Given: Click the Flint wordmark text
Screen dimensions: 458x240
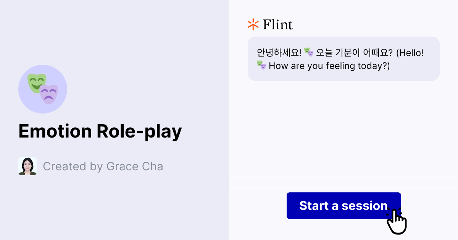Looking at the screenshot, I should [277, 24].
